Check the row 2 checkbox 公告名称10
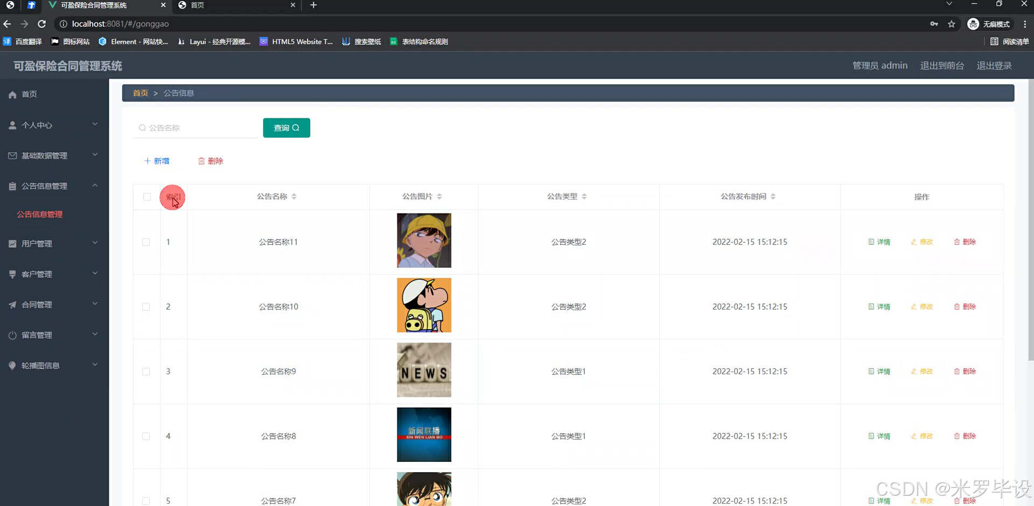Image resolution: width=1034 pixels, height=506 pixels. tap(146, 307)
